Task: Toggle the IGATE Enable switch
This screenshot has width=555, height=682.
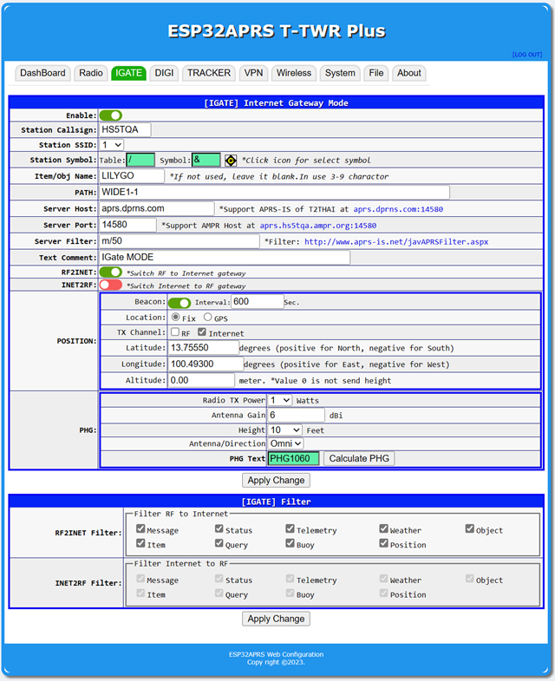Action: pyautogui.click(x=111, y=115)
